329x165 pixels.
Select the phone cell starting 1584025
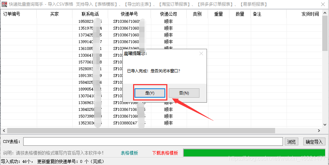coord(90,82)
